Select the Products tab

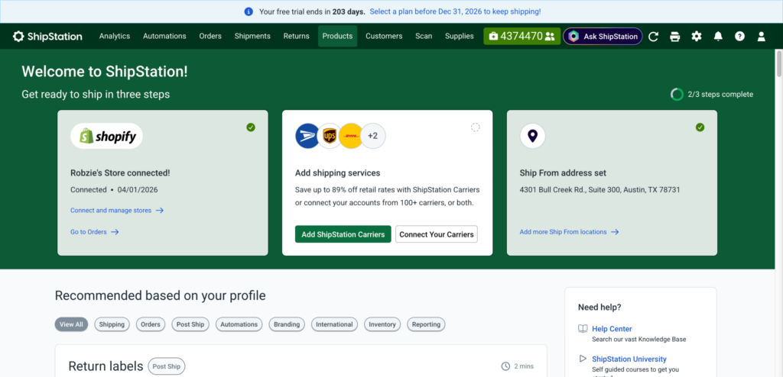[337, 37]
